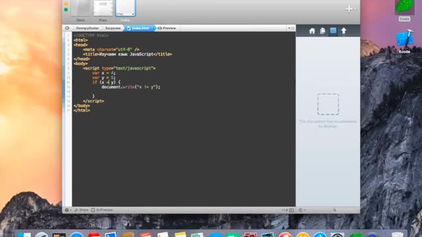Click the Загрузки breadcrumb folder
Image resolution: width=422 pixels, height=237 pixels.
click(113, 28)
